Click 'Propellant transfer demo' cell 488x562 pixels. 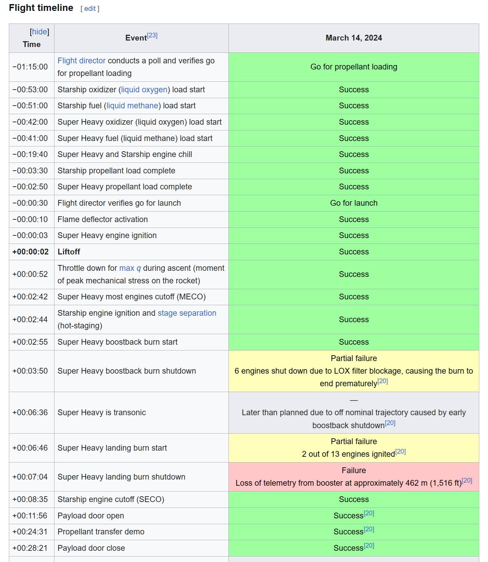(x=141, y=532)
